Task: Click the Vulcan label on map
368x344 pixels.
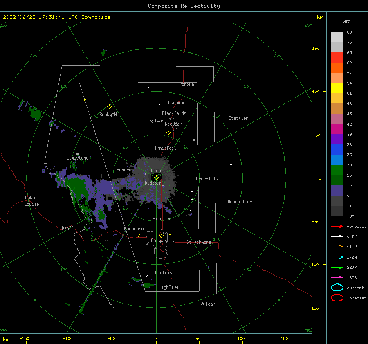Action: click(x=208, y=304)
